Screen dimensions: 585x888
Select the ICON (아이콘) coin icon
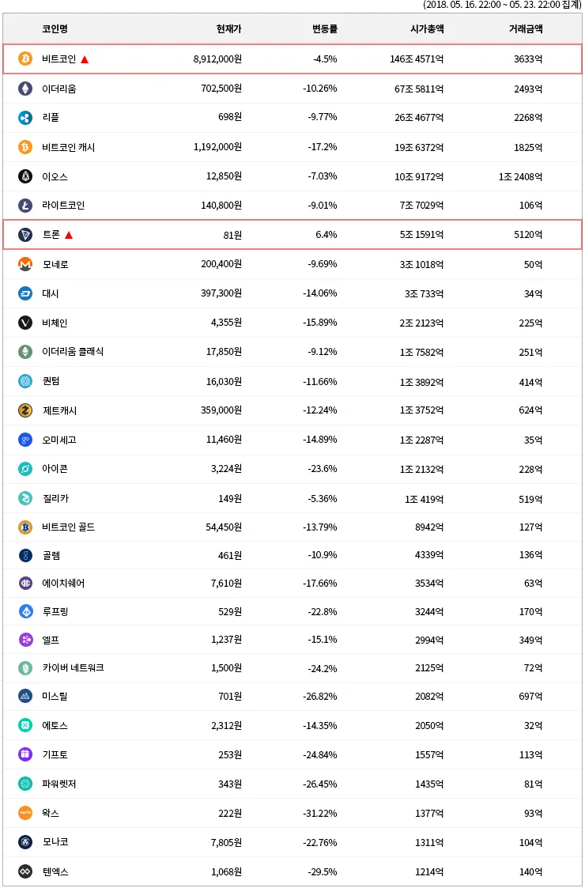25,469
